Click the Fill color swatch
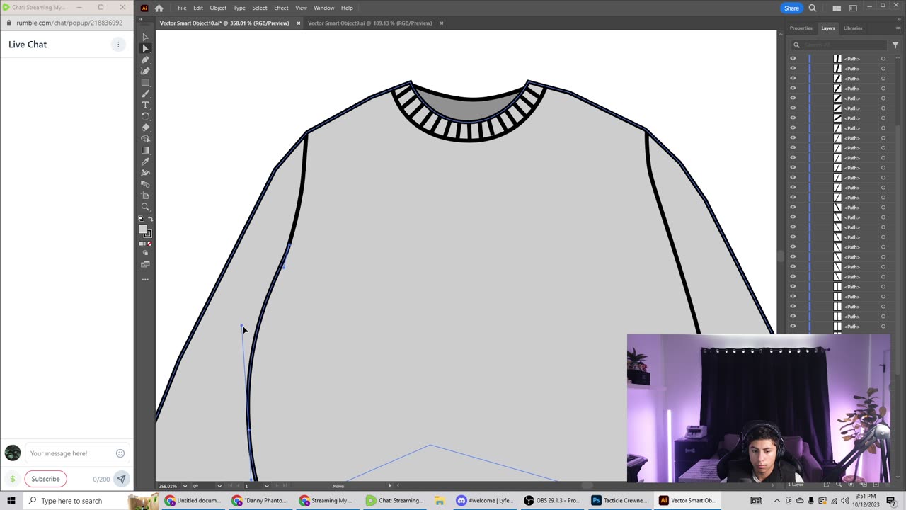Screen dimensions: 906x510 (143, 229)
